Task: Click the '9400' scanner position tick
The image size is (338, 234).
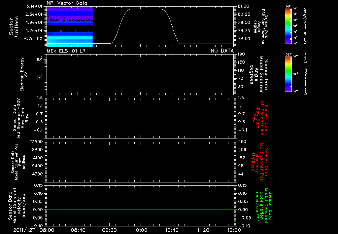Action: [37, 166]
